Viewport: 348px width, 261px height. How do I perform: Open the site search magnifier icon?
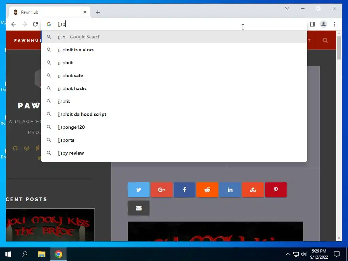325,40
